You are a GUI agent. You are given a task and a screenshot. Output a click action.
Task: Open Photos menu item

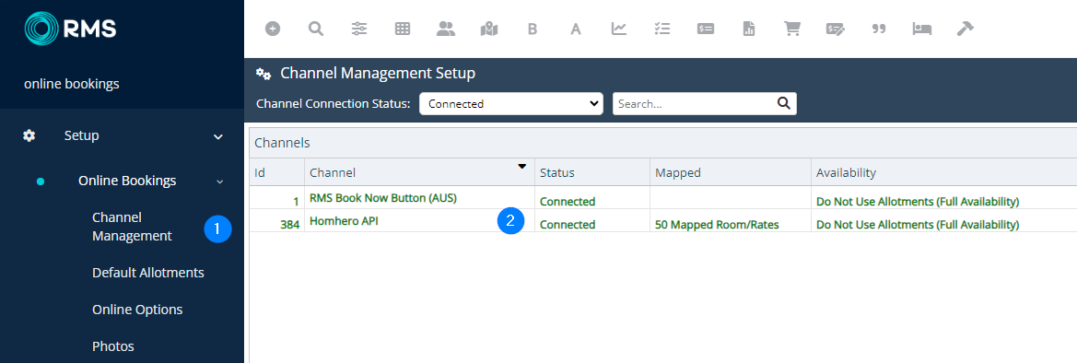coord(112,345)
